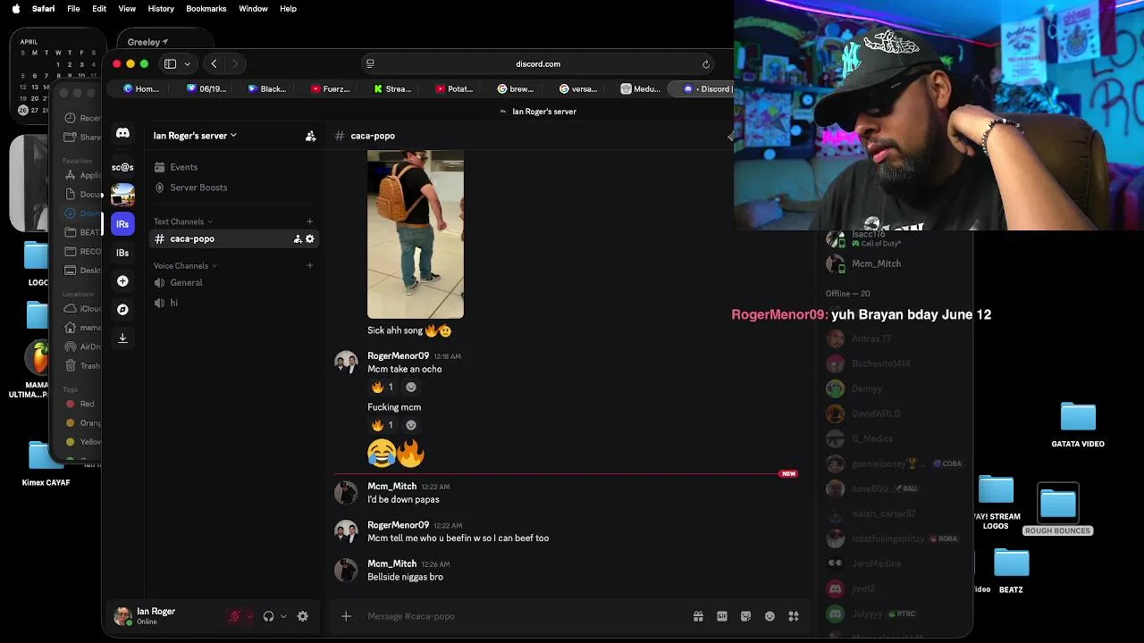Open the emoji picker in message bar
The width and height of the screenshot is (1144, 643).
coord(770,616)
